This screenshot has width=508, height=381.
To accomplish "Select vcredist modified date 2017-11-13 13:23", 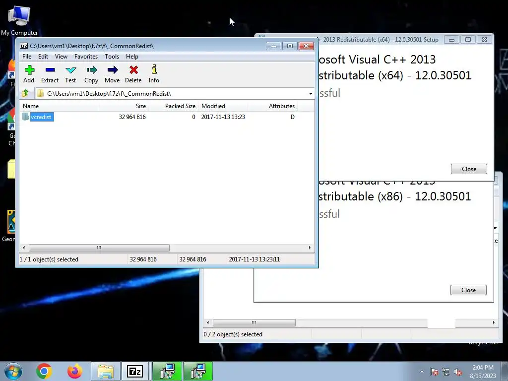I will (x=223, y=117).
